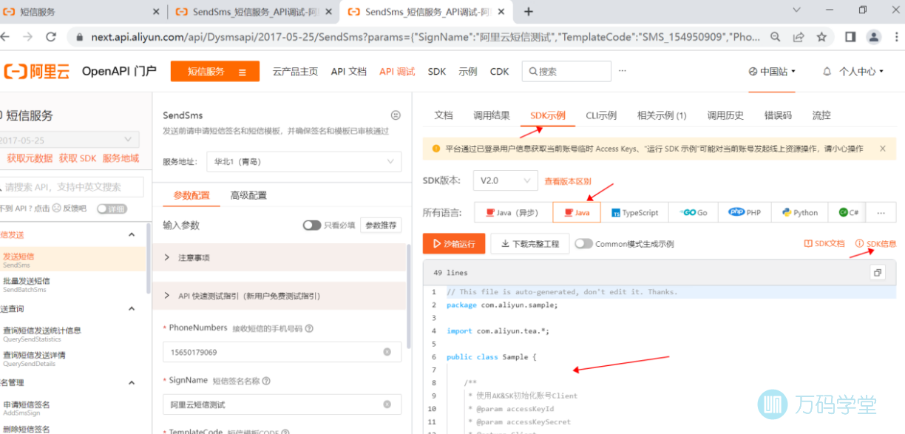Copy the code with copy icon
The height and width of the screenshot is (434, 905).
tap(878, 273)
